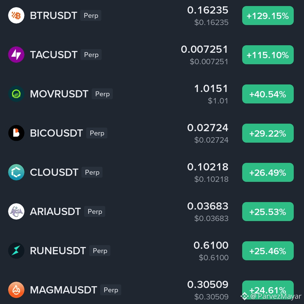Image resolution: width=304 pixels, height=304 pixels.
Task: Toggle the +115.10% change badge
Action: (268, 55)
